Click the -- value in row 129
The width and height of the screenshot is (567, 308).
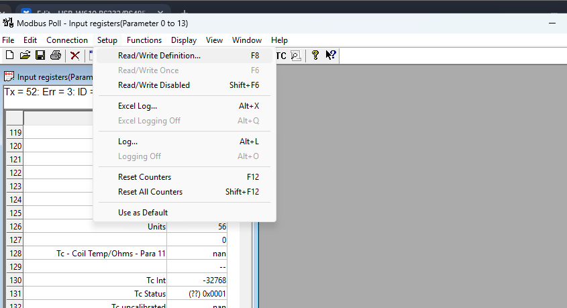pos(197,267)
